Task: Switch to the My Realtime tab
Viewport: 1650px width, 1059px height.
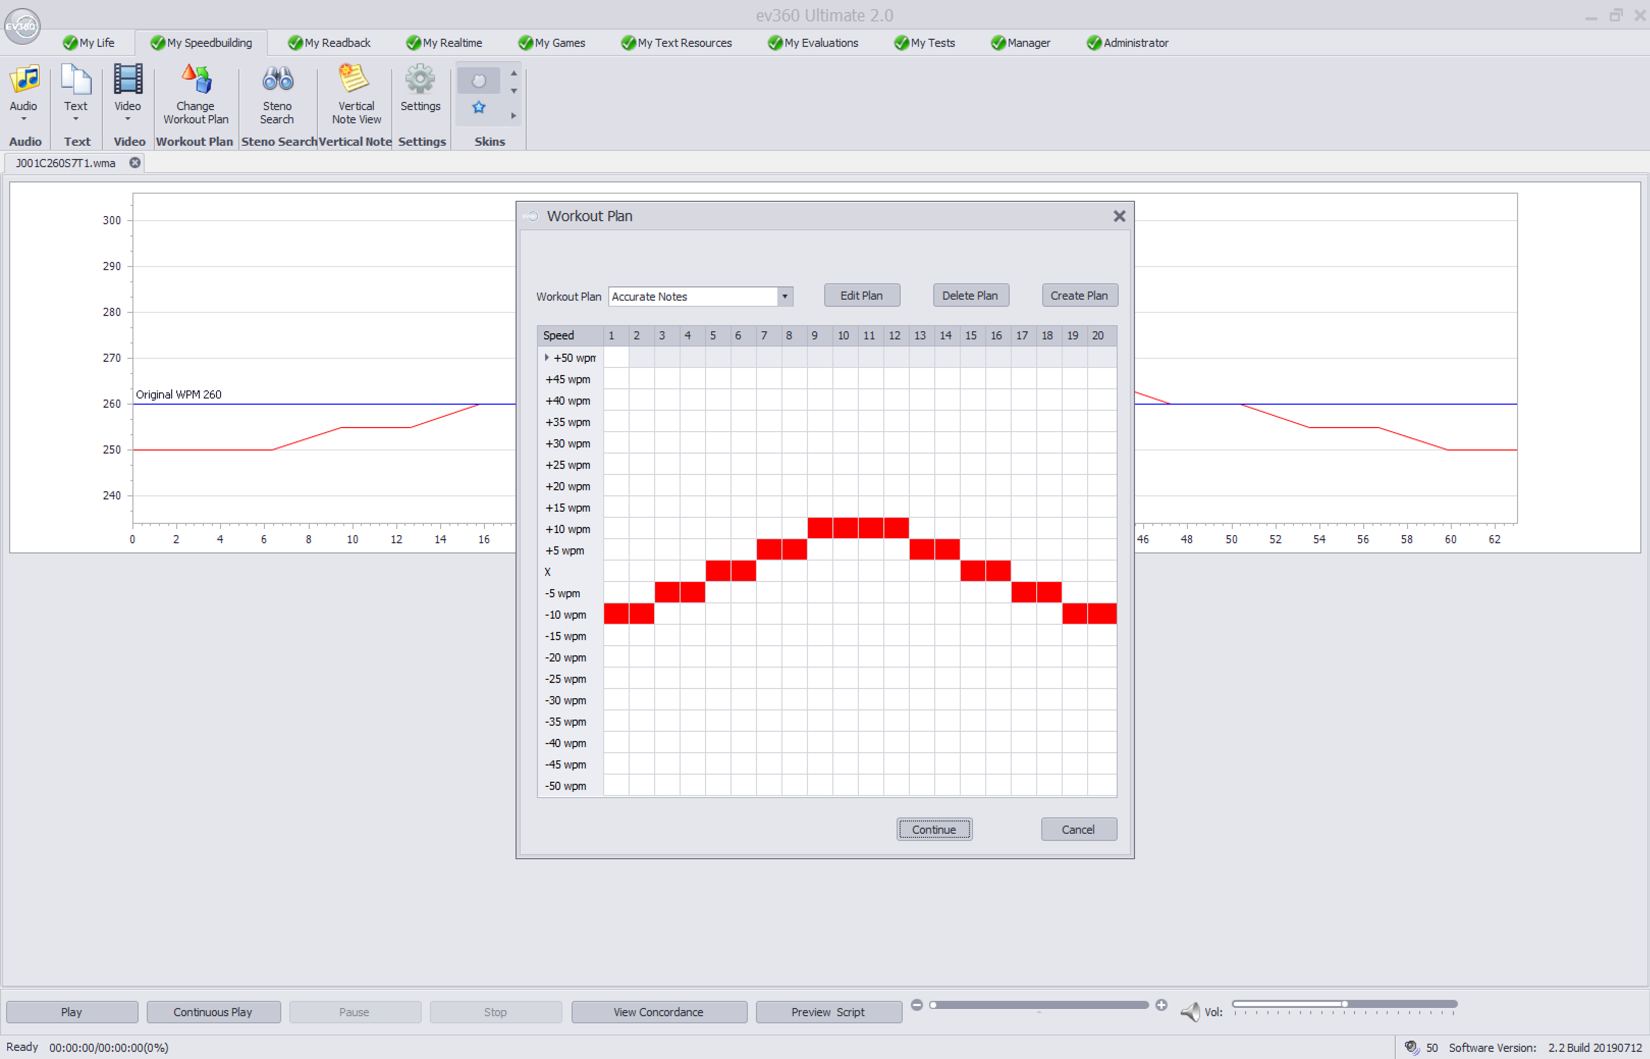Action: click(x=445, y=43)
